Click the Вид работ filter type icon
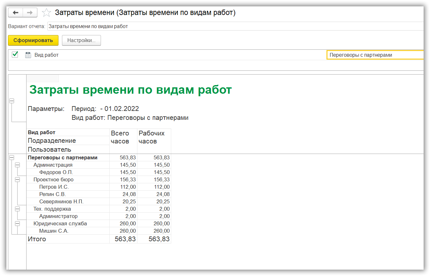The width and height of the screenshot is (430, 276). (28, 55)
